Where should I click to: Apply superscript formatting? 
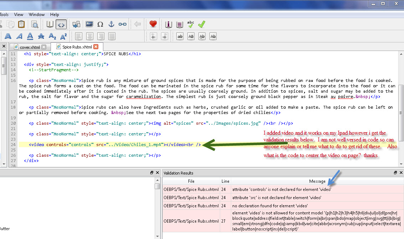pyautogui.click(x=63, y=36)
